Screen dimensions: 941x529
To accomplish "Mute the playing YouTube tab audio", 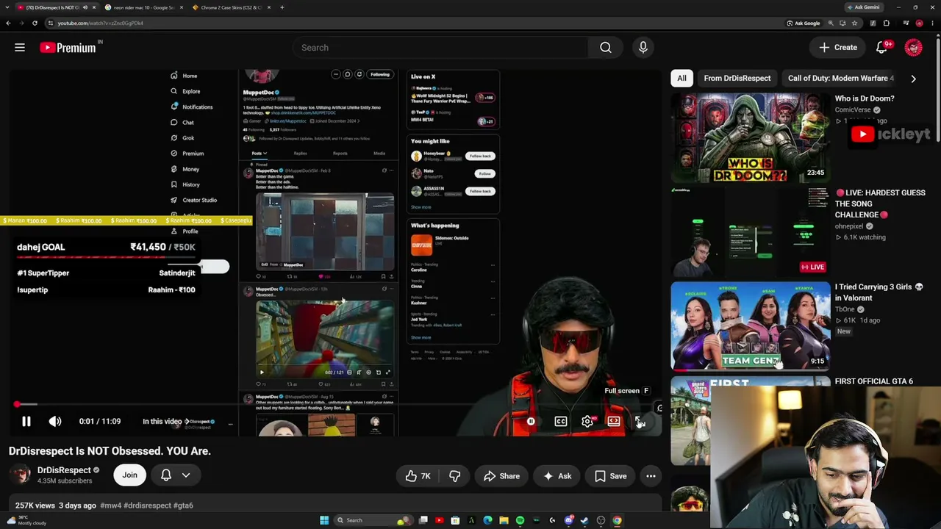I will point(85,7).
